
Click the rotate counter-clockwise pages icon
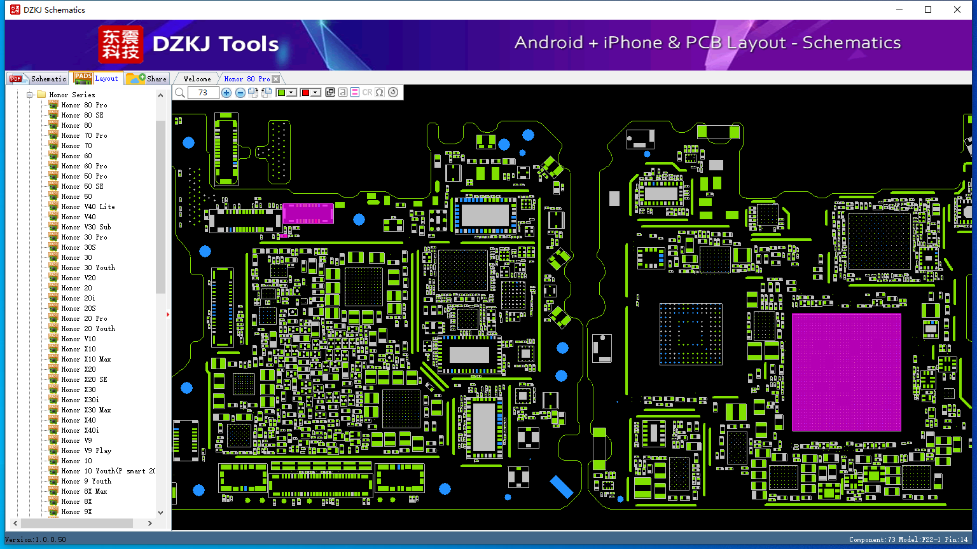pos(267,93)
